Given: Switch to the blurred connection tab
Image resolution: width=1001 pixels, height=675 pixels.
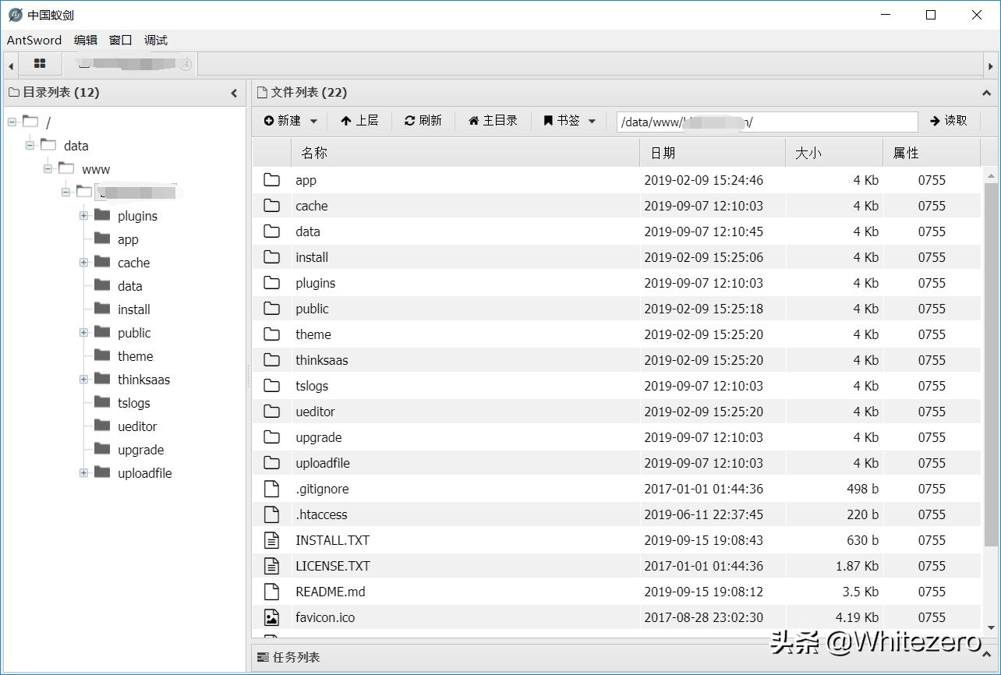Looking at the screenshot, I should pyautogui.click(x=129, y=64).
